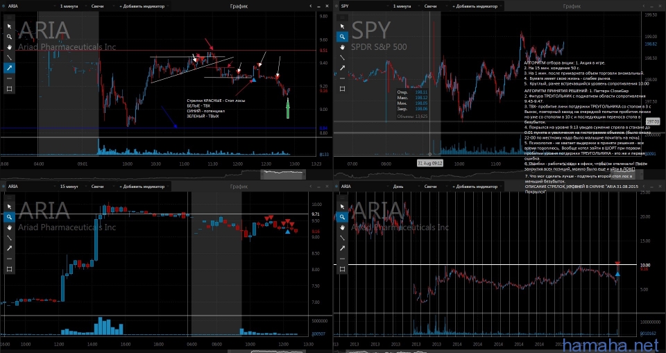666x353 pixels.
Task: Select the trend line tool in ARIA 1-minute chart
Action: (x=9, y=58)
